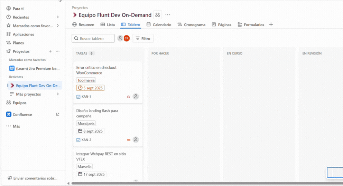Screen dimensions: 343x186
Task: Click the team members icon beside project title
Action: tap(158, 15)
